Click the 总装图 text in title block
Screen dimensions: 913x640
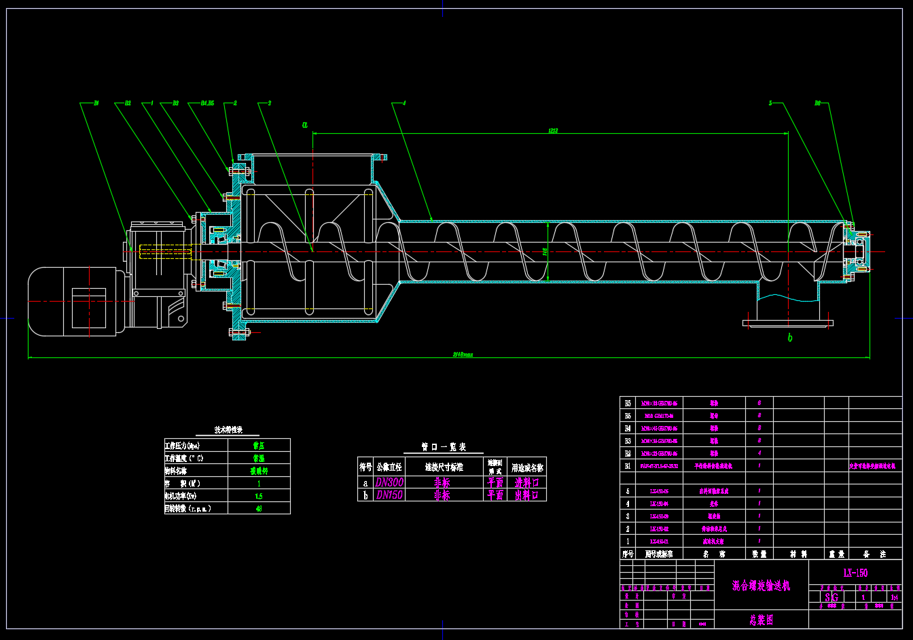point(761,620)
